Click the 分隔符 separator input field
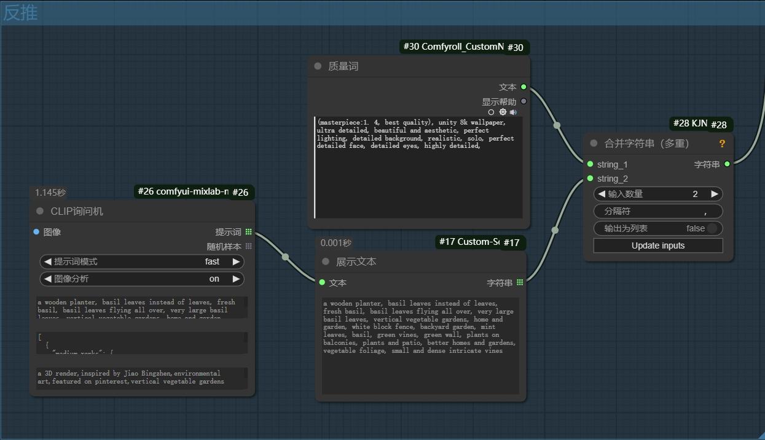765x440 pixels. pos(657,211)
